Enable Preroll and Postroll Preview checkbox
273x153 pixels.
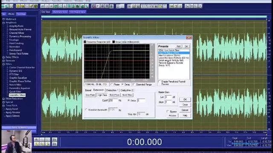click(159, 82)
